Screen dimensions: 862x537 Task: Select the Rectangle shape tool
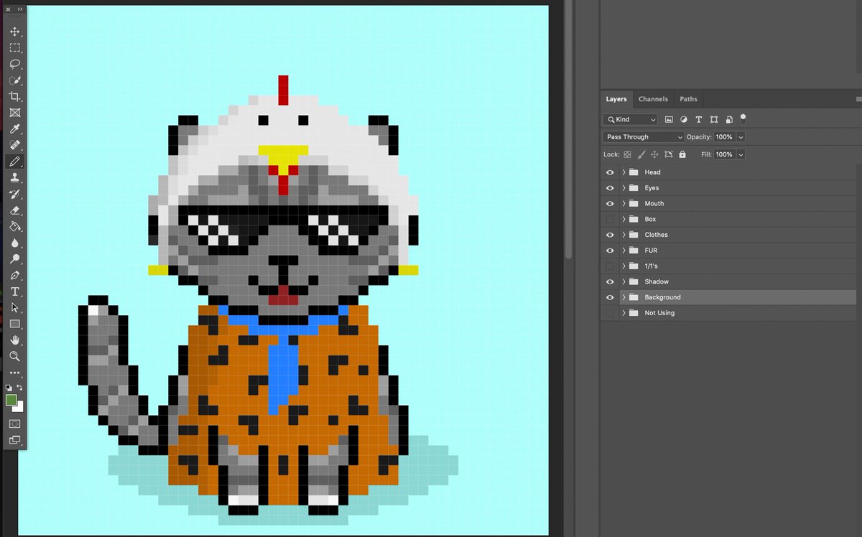tap(14, 324)
